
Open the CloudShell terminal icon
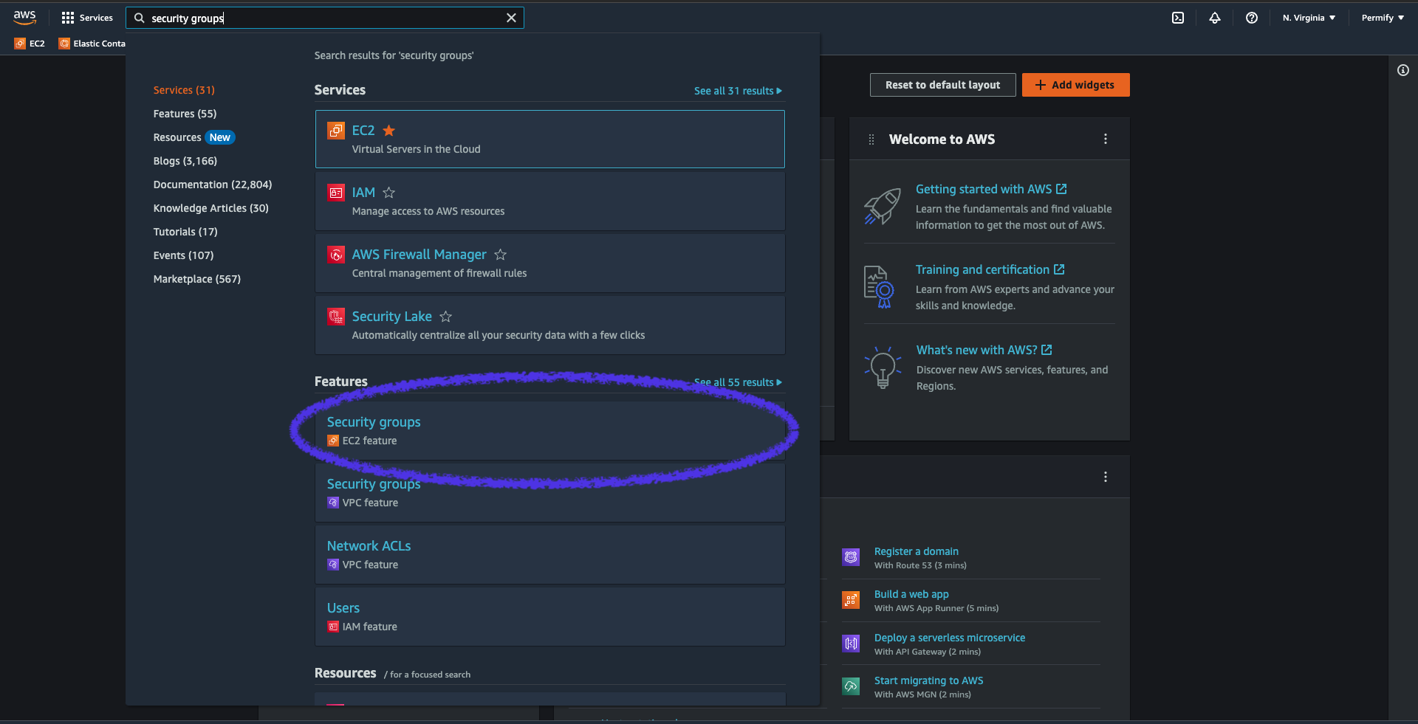[1178, 18]
